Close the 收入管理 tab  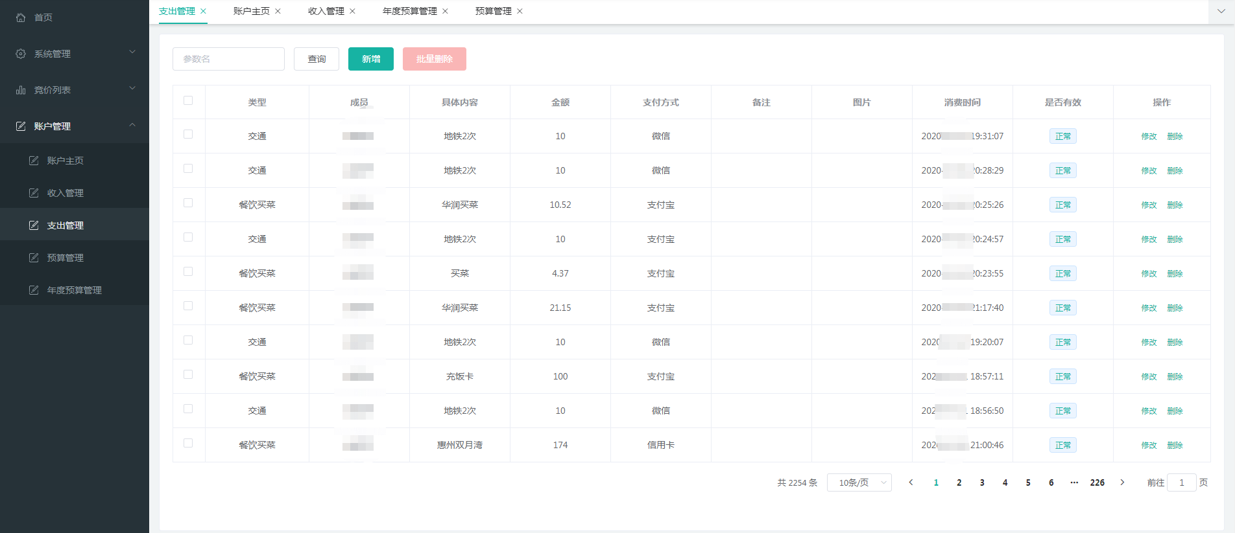[x=352, y=11]
